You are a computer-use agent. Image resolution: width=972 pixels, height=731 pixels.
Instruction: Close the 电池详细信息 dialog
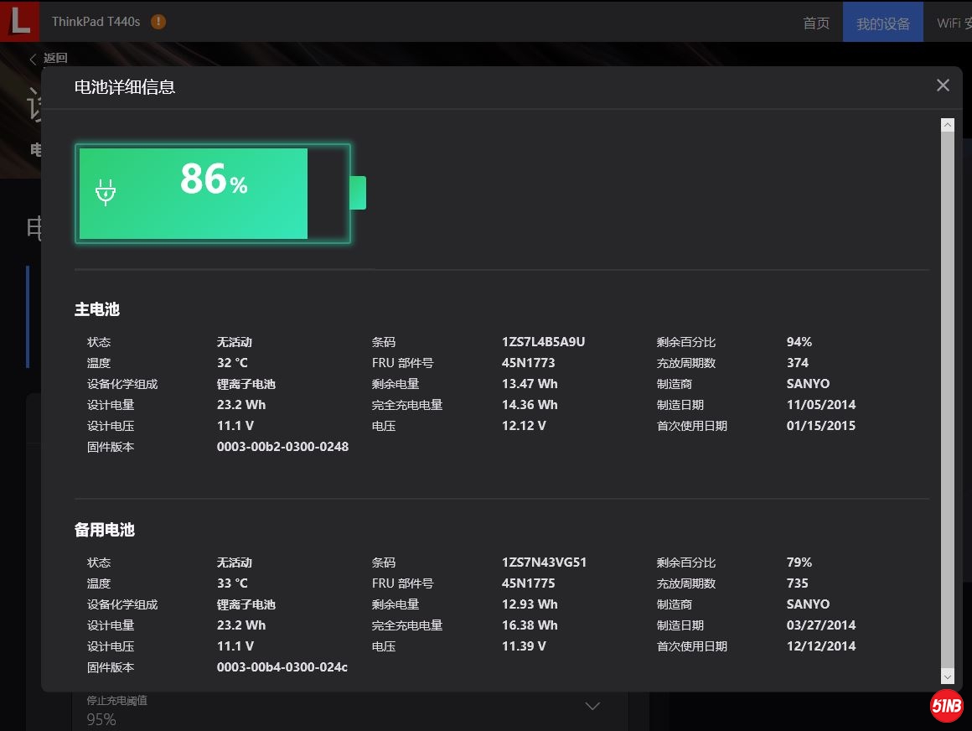(943, 86)
